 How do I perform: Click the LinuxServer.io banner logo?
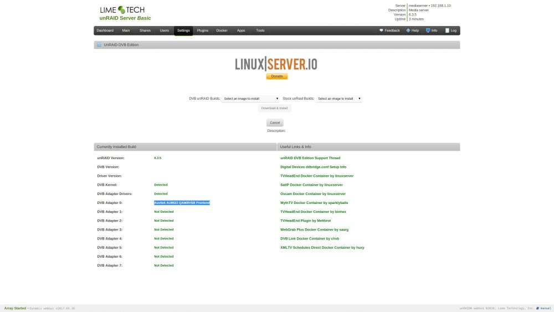(276, 64)
